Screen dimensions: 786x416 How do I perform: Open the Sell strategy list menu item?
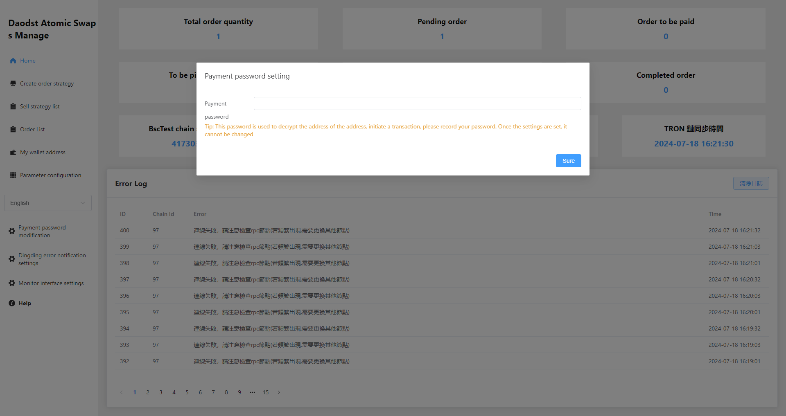point(40,106)
